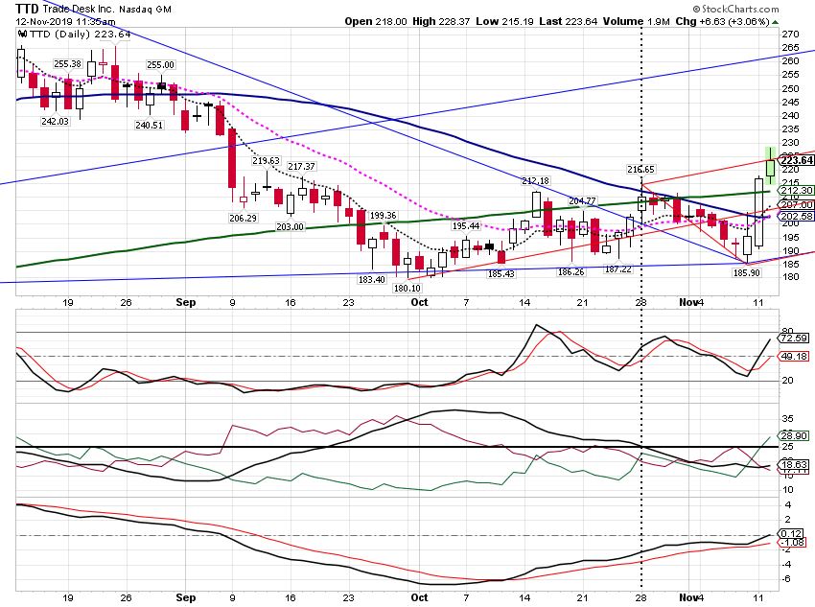This screenshot has height=607, width=815.
Task: Click the 187.22 low price label
Action: tap(618, 269)
